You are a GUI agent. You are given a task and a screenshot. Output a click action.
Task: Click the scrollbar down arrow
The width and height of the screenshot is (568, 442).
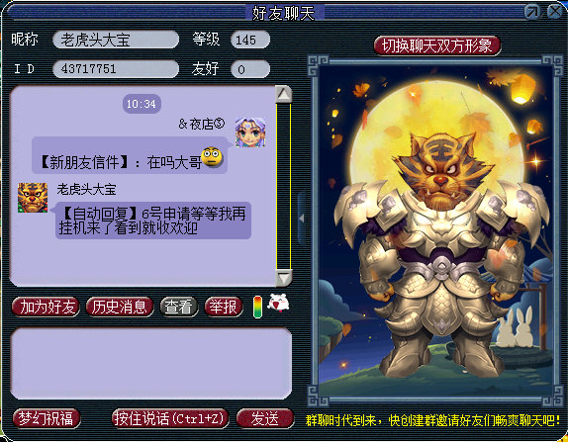283,279
